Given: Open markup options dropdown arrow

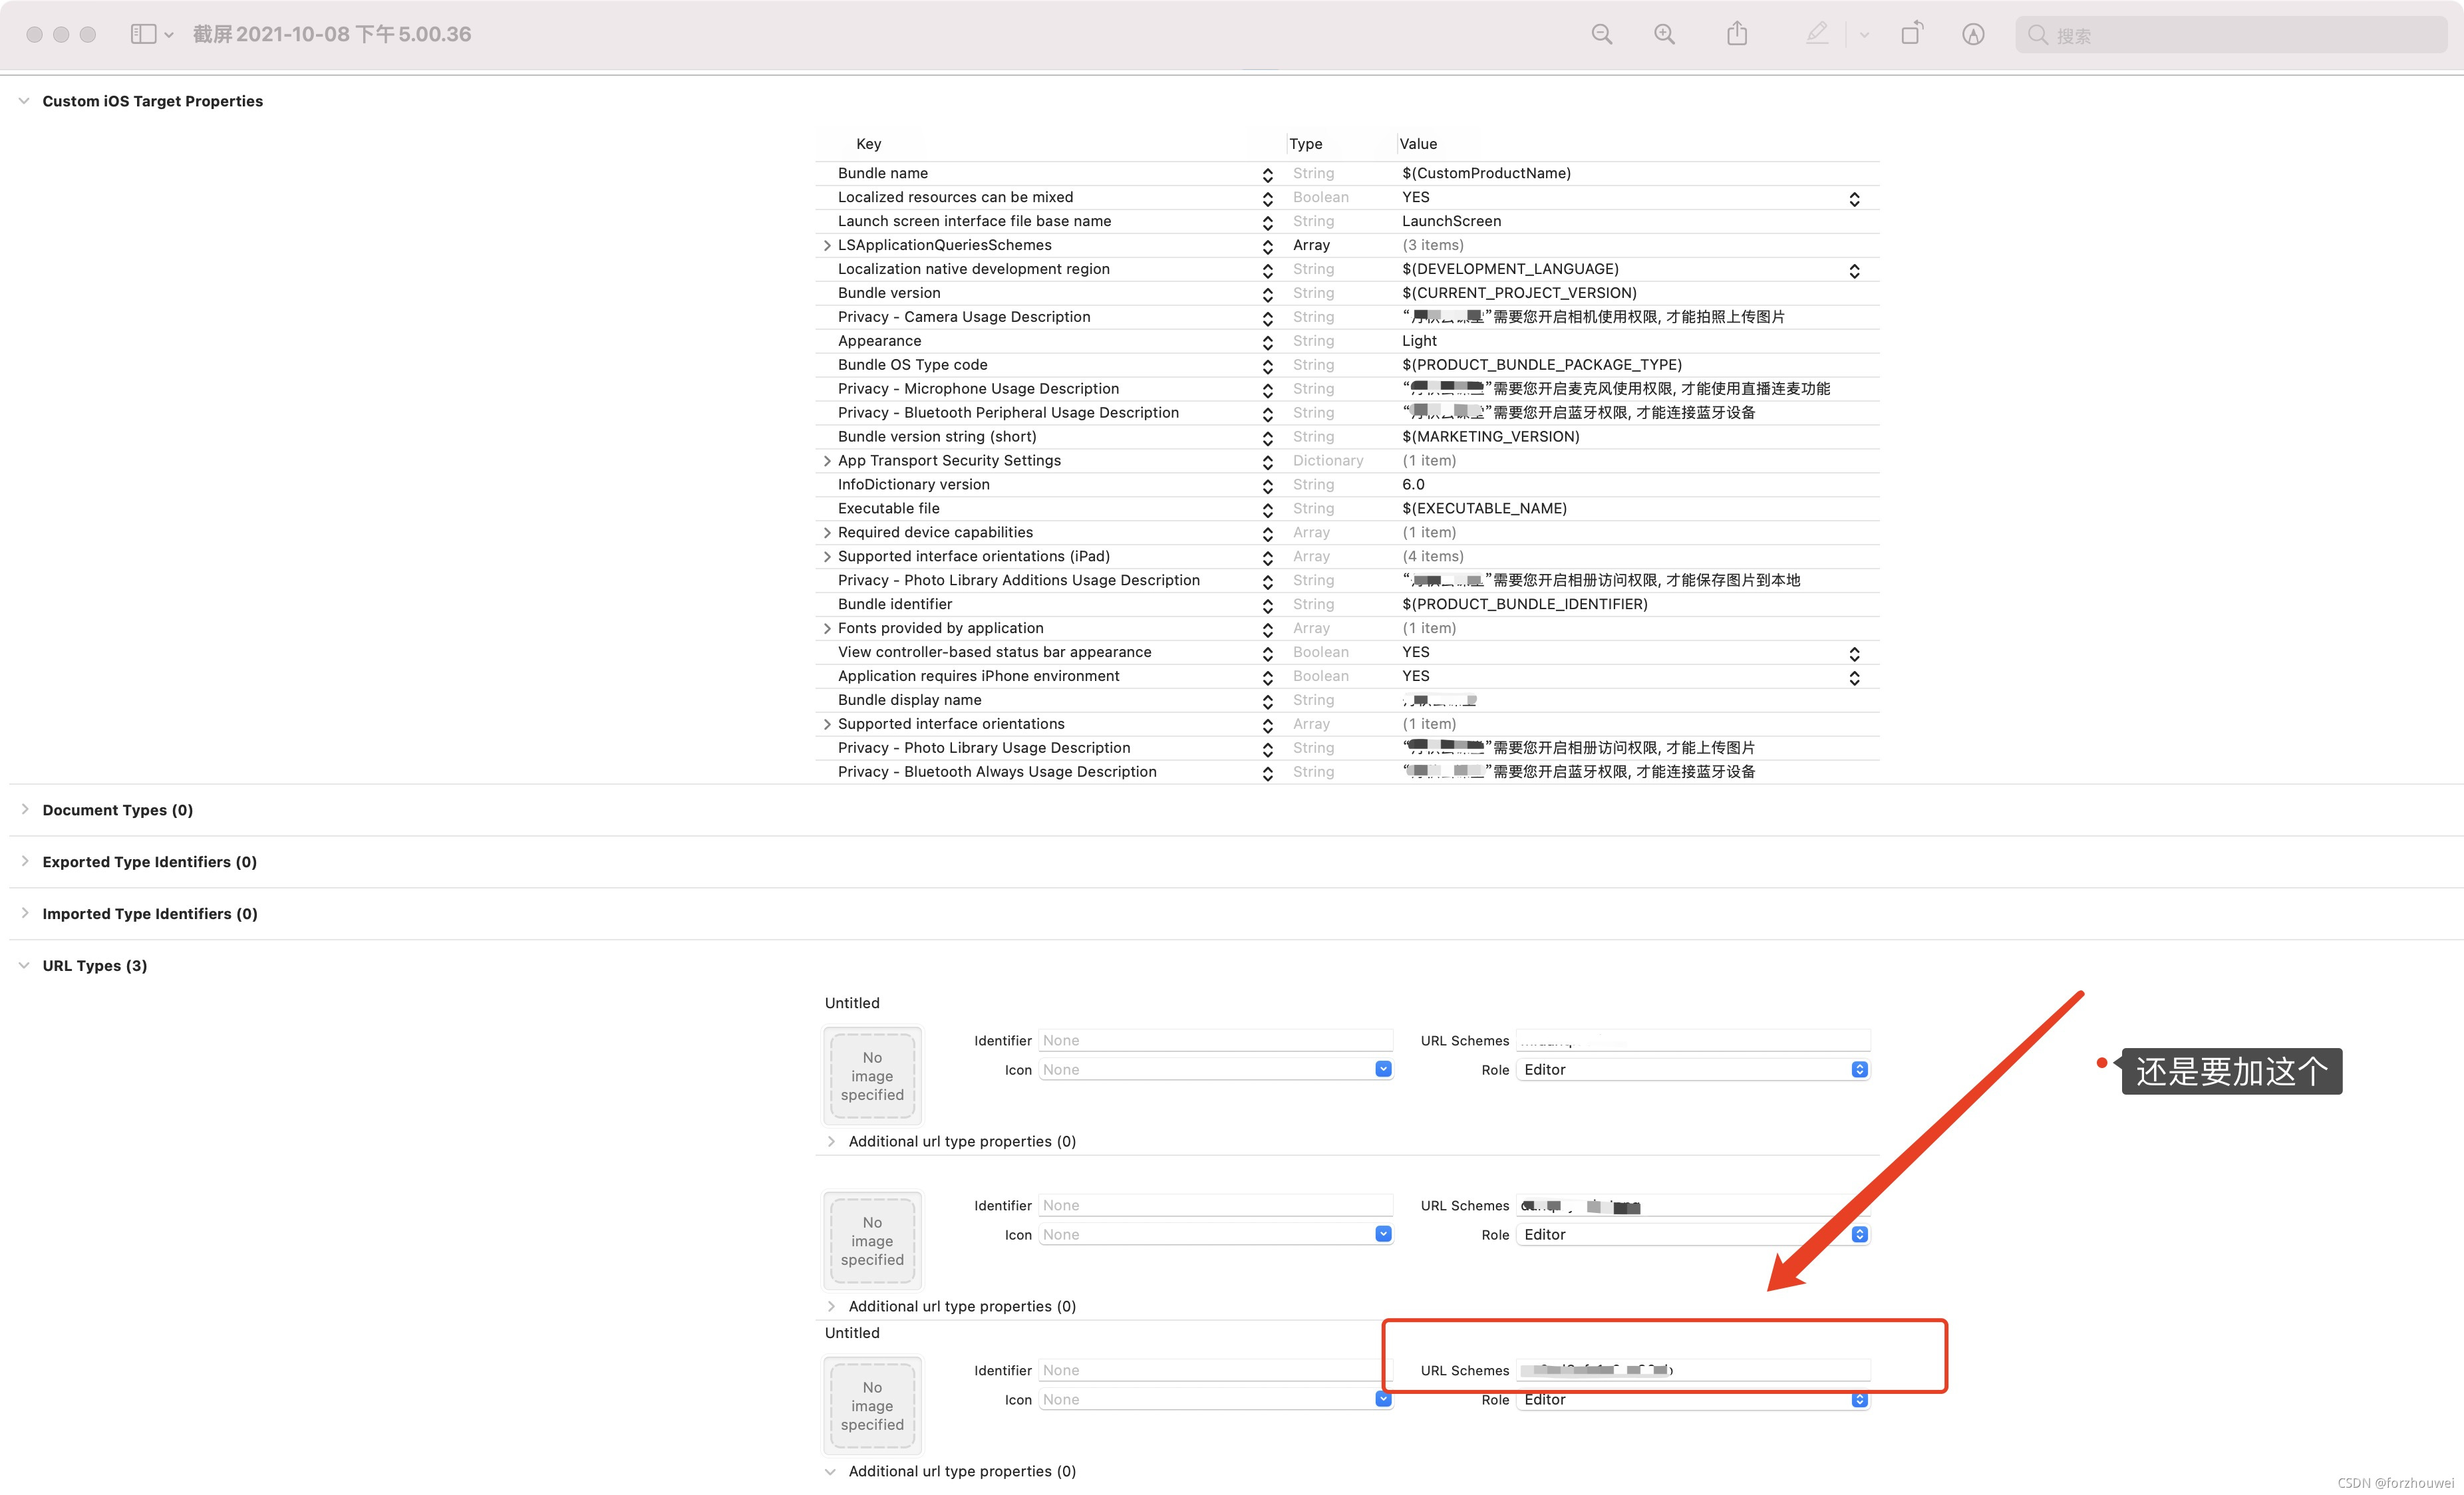Looking at the screenshot, I should point(1864,35).
